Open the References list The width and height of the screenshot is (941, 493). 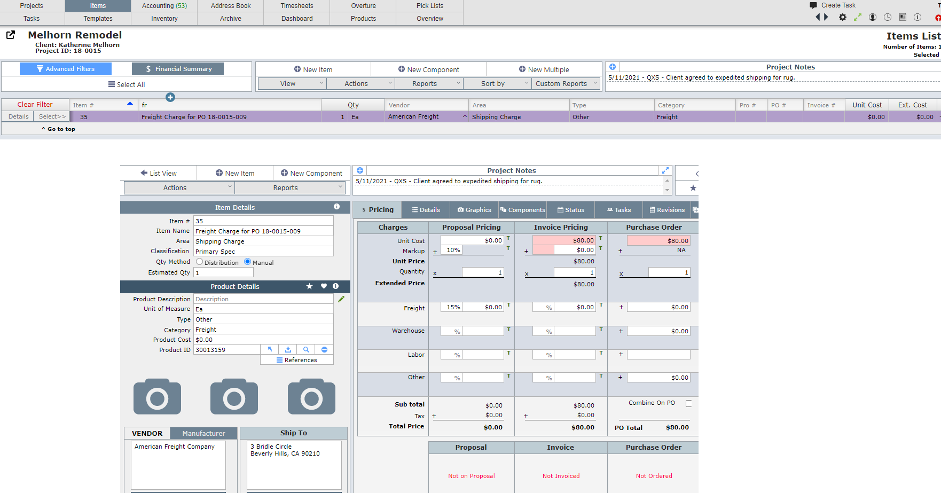click(x=297, y=360)
